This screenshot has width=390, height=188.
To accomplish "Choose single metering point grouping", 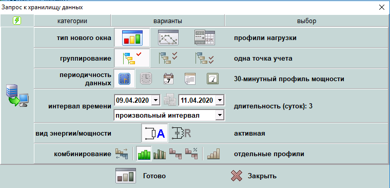I will point(132,58).
